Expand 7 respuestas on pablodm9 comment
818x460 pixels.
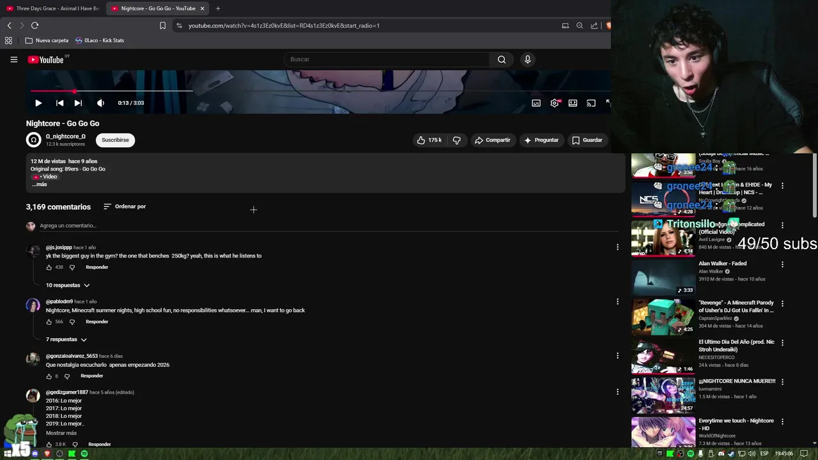click(x=66, y=339)
